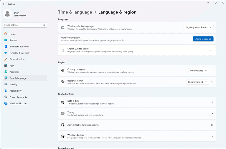The width and height of the screenshot is (226, 149).
Task: Click the Accessibility icon in sidebar
Action: (x=6, y=91)
